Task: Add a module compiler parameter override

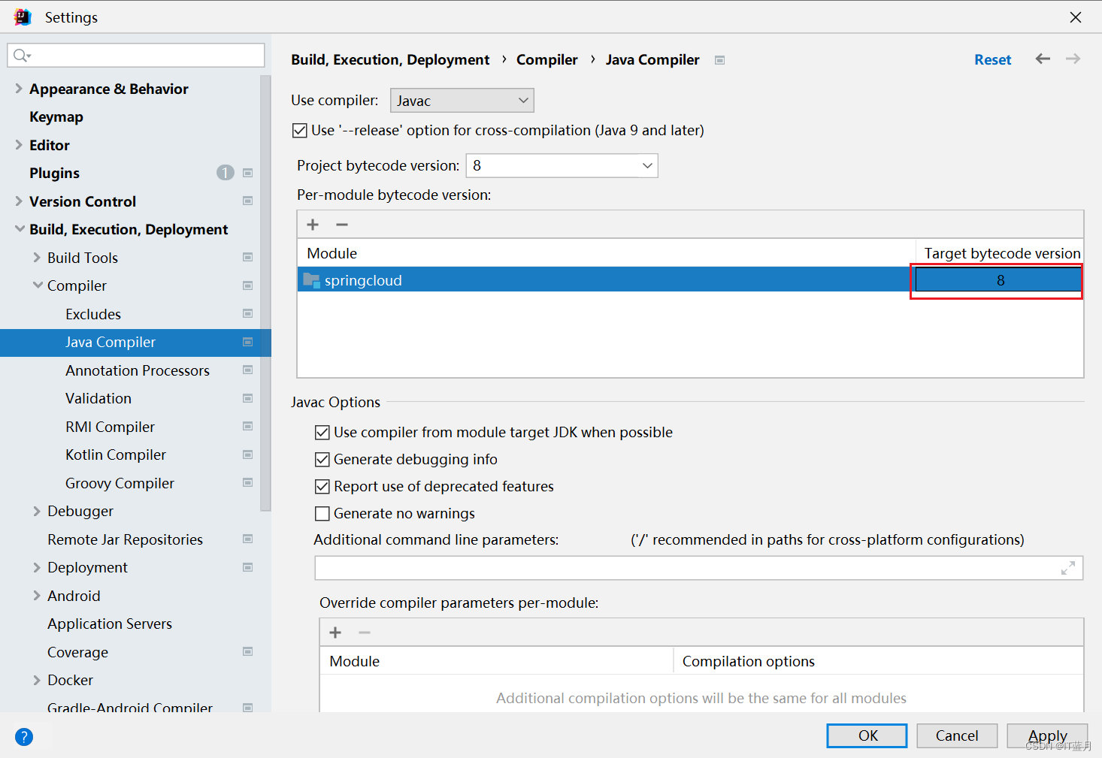Action: [335, 632]
